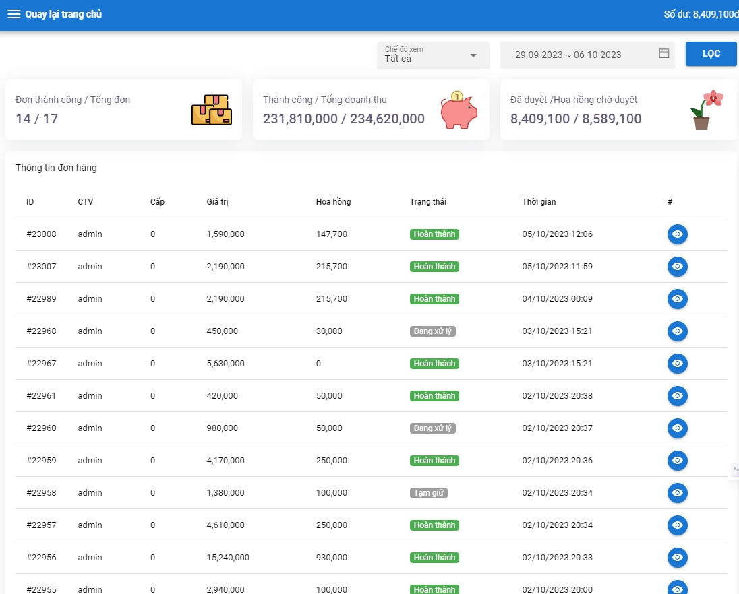
Task: Click 'Hoàn thành' badge of order #23007
Action: (x=434, y=267)
